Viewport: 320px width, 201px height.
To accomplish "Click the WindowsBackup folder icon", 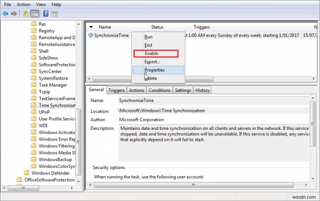I will 34,159.
